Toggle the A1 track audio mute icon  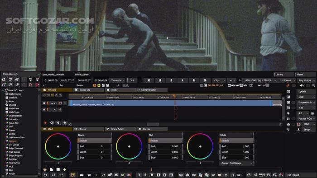click(60, 110)
